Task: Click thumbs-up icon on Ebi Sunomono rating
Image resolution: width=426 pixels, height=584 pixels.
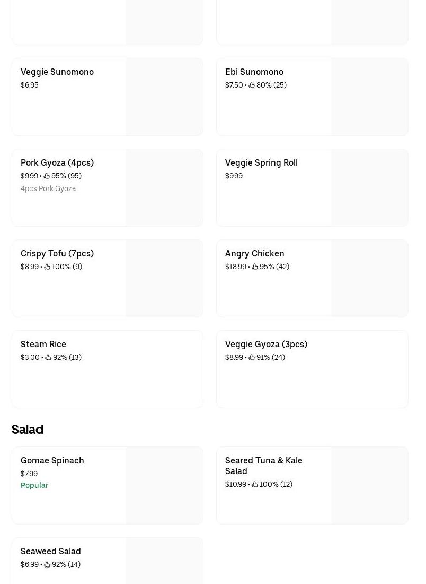Action: [x=252, y=85]
